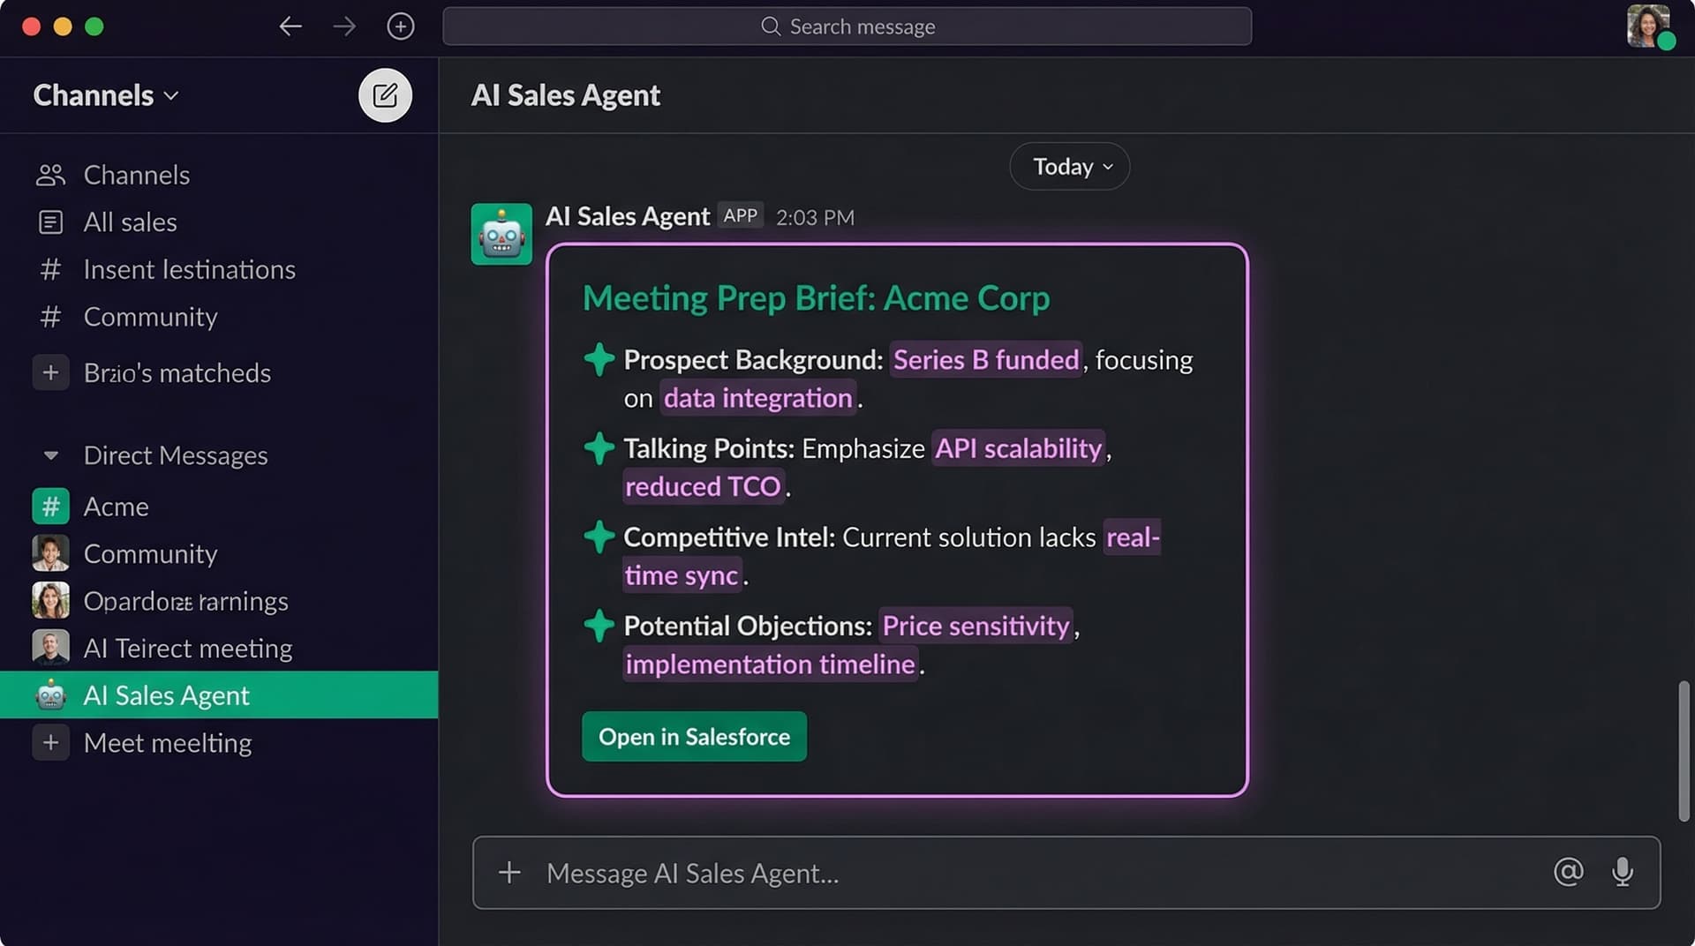1695x946 pixels.
Task: Click Open in Salesforce button
Action: [694, 737]
